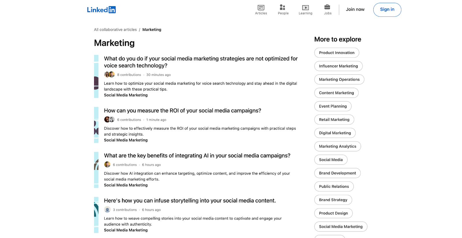Image resolution: width=462 pixels, height=238 pixels.
Task: Click the voice search article thumbnail
Action: pyautogui.click(x=96, y=76)
